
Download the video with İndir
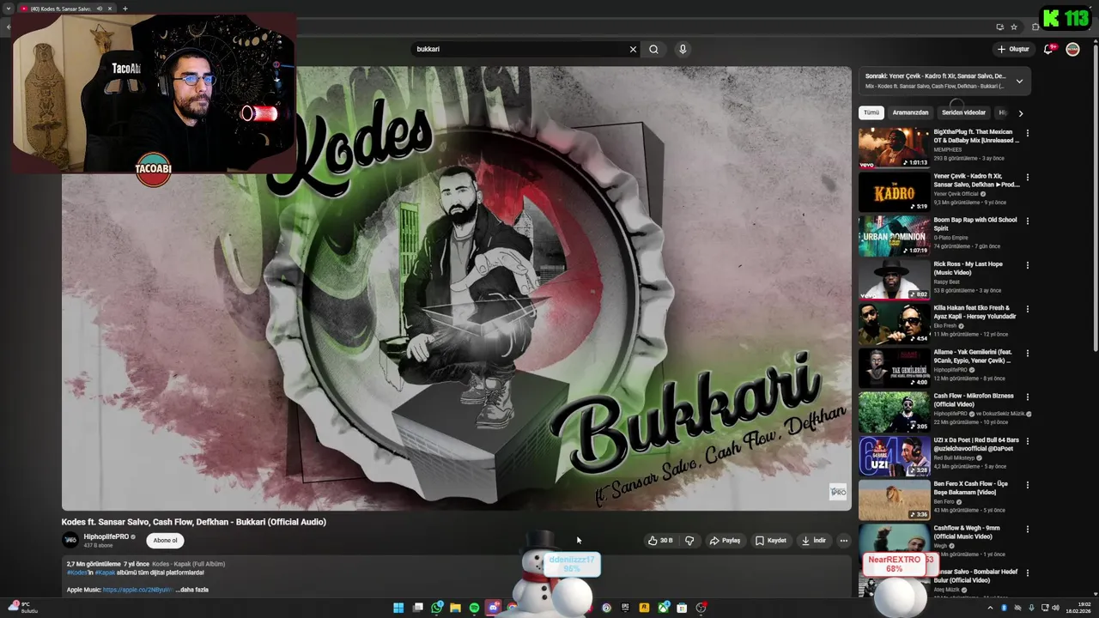point(814,541)
